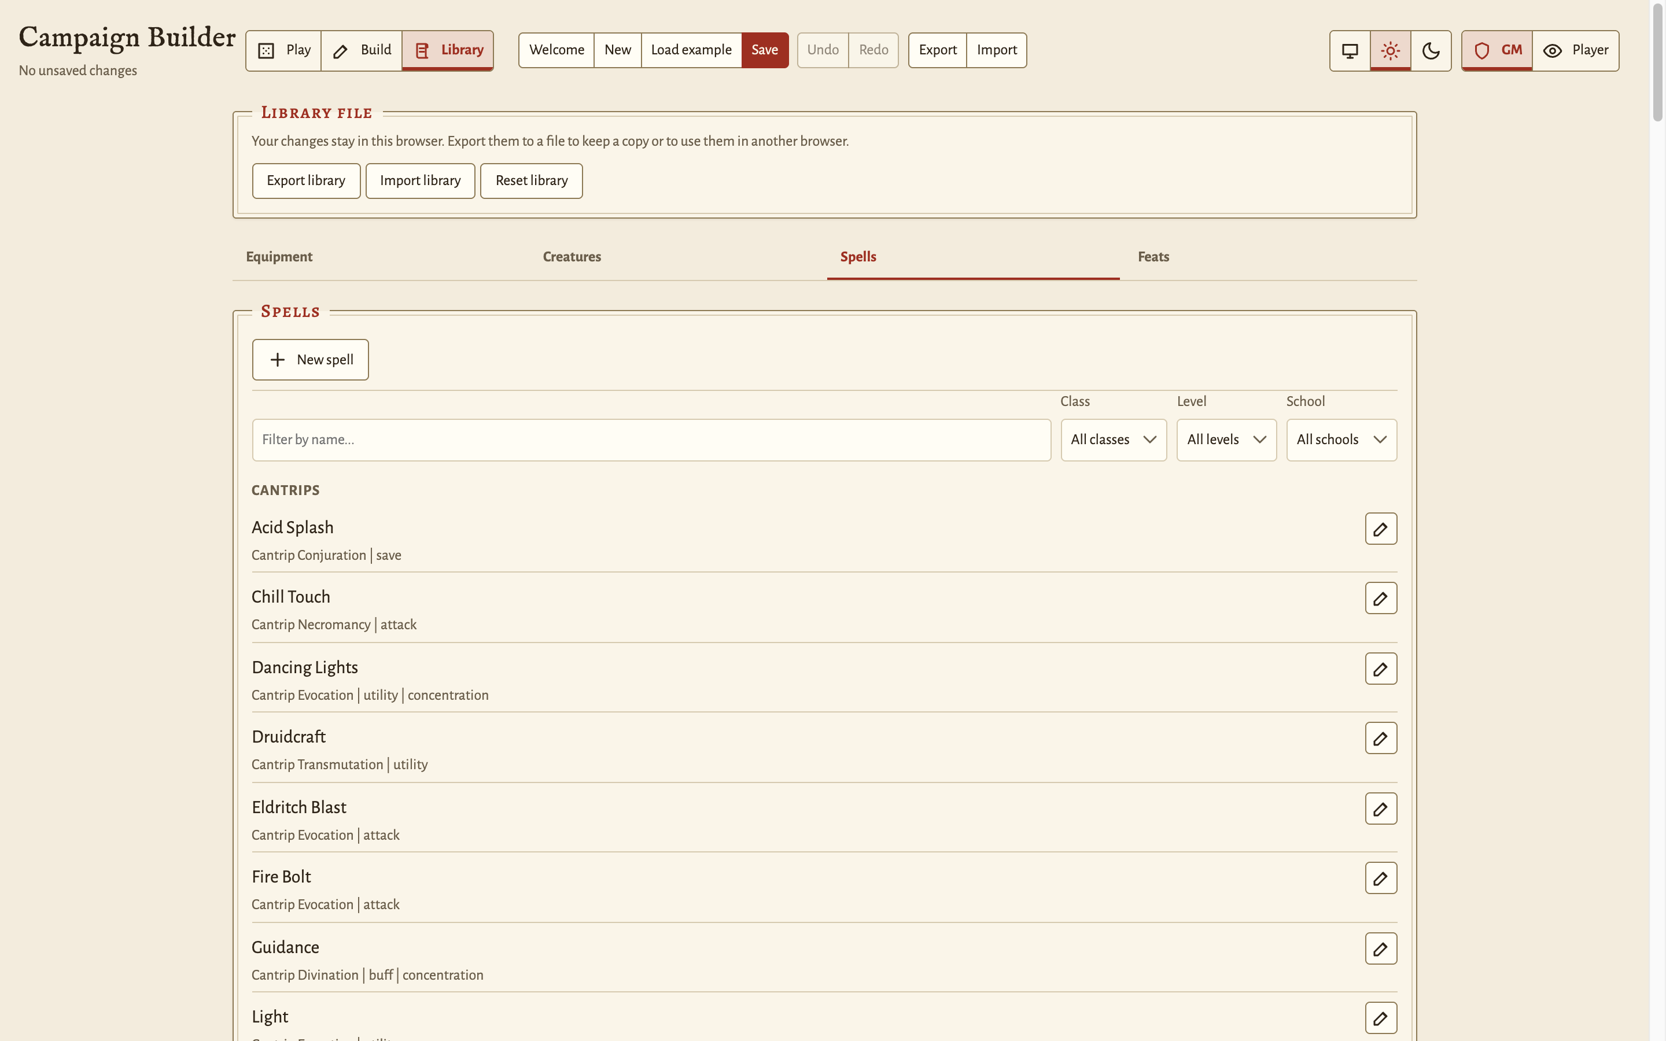Open the Class filter dropdown
This screenshot has width=1666, height=1041.
click(1113, 440)
